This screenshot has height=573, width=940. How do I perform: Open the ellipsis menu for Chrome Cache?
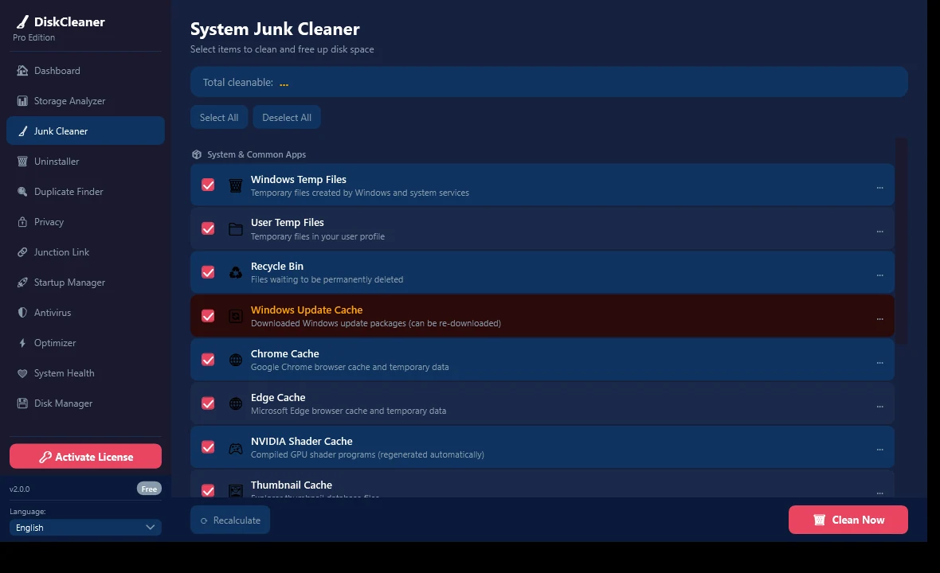point(879,362)
